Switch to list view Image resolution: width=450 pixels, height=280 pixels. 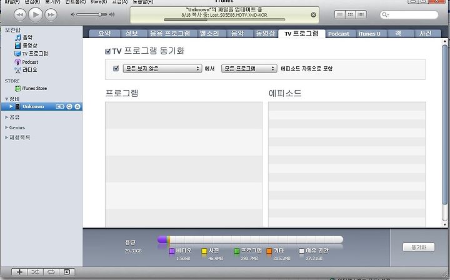click(340, 14)
